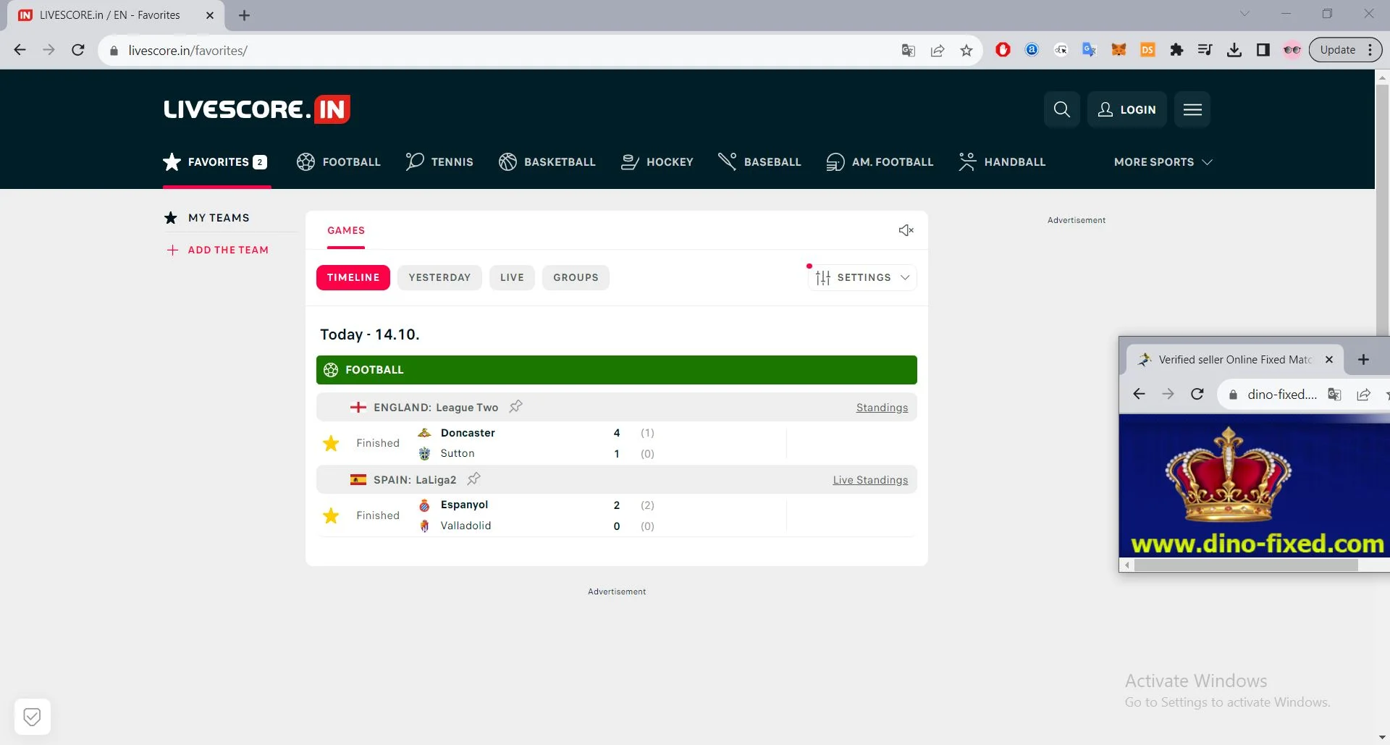Open the Tennis sport section

[x=439, y=162]
